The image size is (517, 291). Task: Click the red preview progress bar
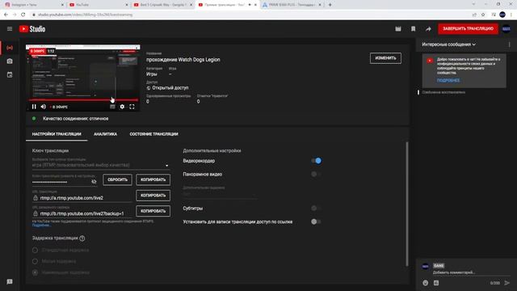(83, 100)
